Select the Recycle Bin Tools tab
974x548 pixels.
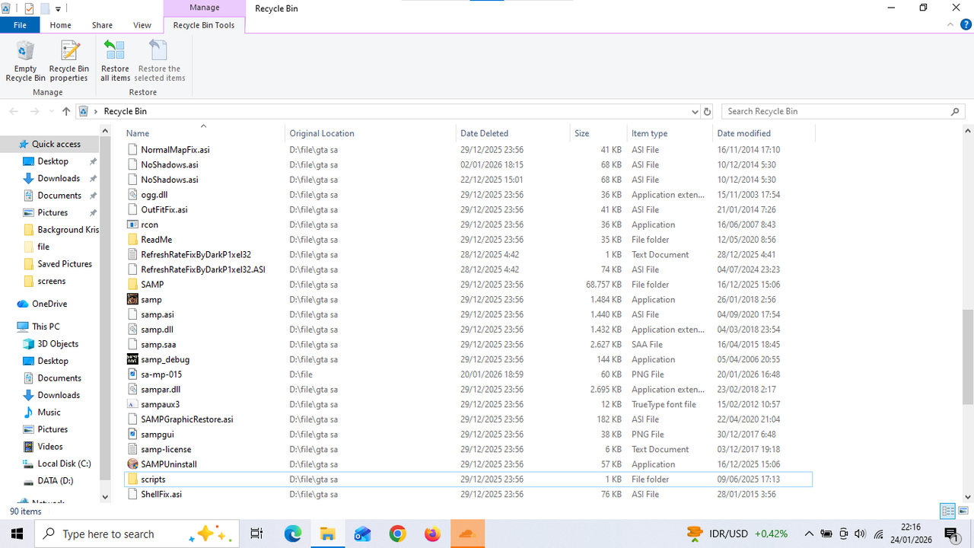coord(204,25)
